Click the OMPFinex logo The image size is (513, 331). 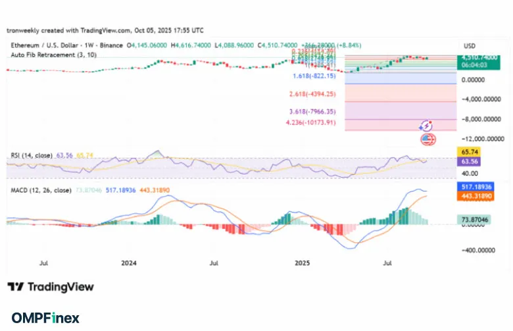pos(45,318)
